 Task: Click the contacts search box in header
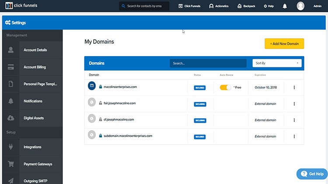tap(144, 6)
